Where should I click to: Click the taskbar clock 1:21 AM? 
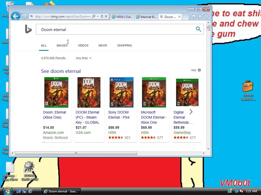coord(251,191)
